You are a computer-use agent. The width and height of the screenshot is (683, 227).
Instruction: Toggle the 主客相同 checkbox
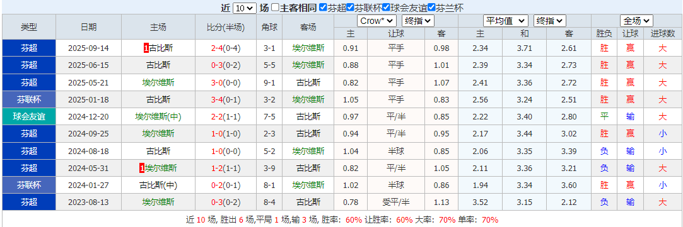coord(275,8)
